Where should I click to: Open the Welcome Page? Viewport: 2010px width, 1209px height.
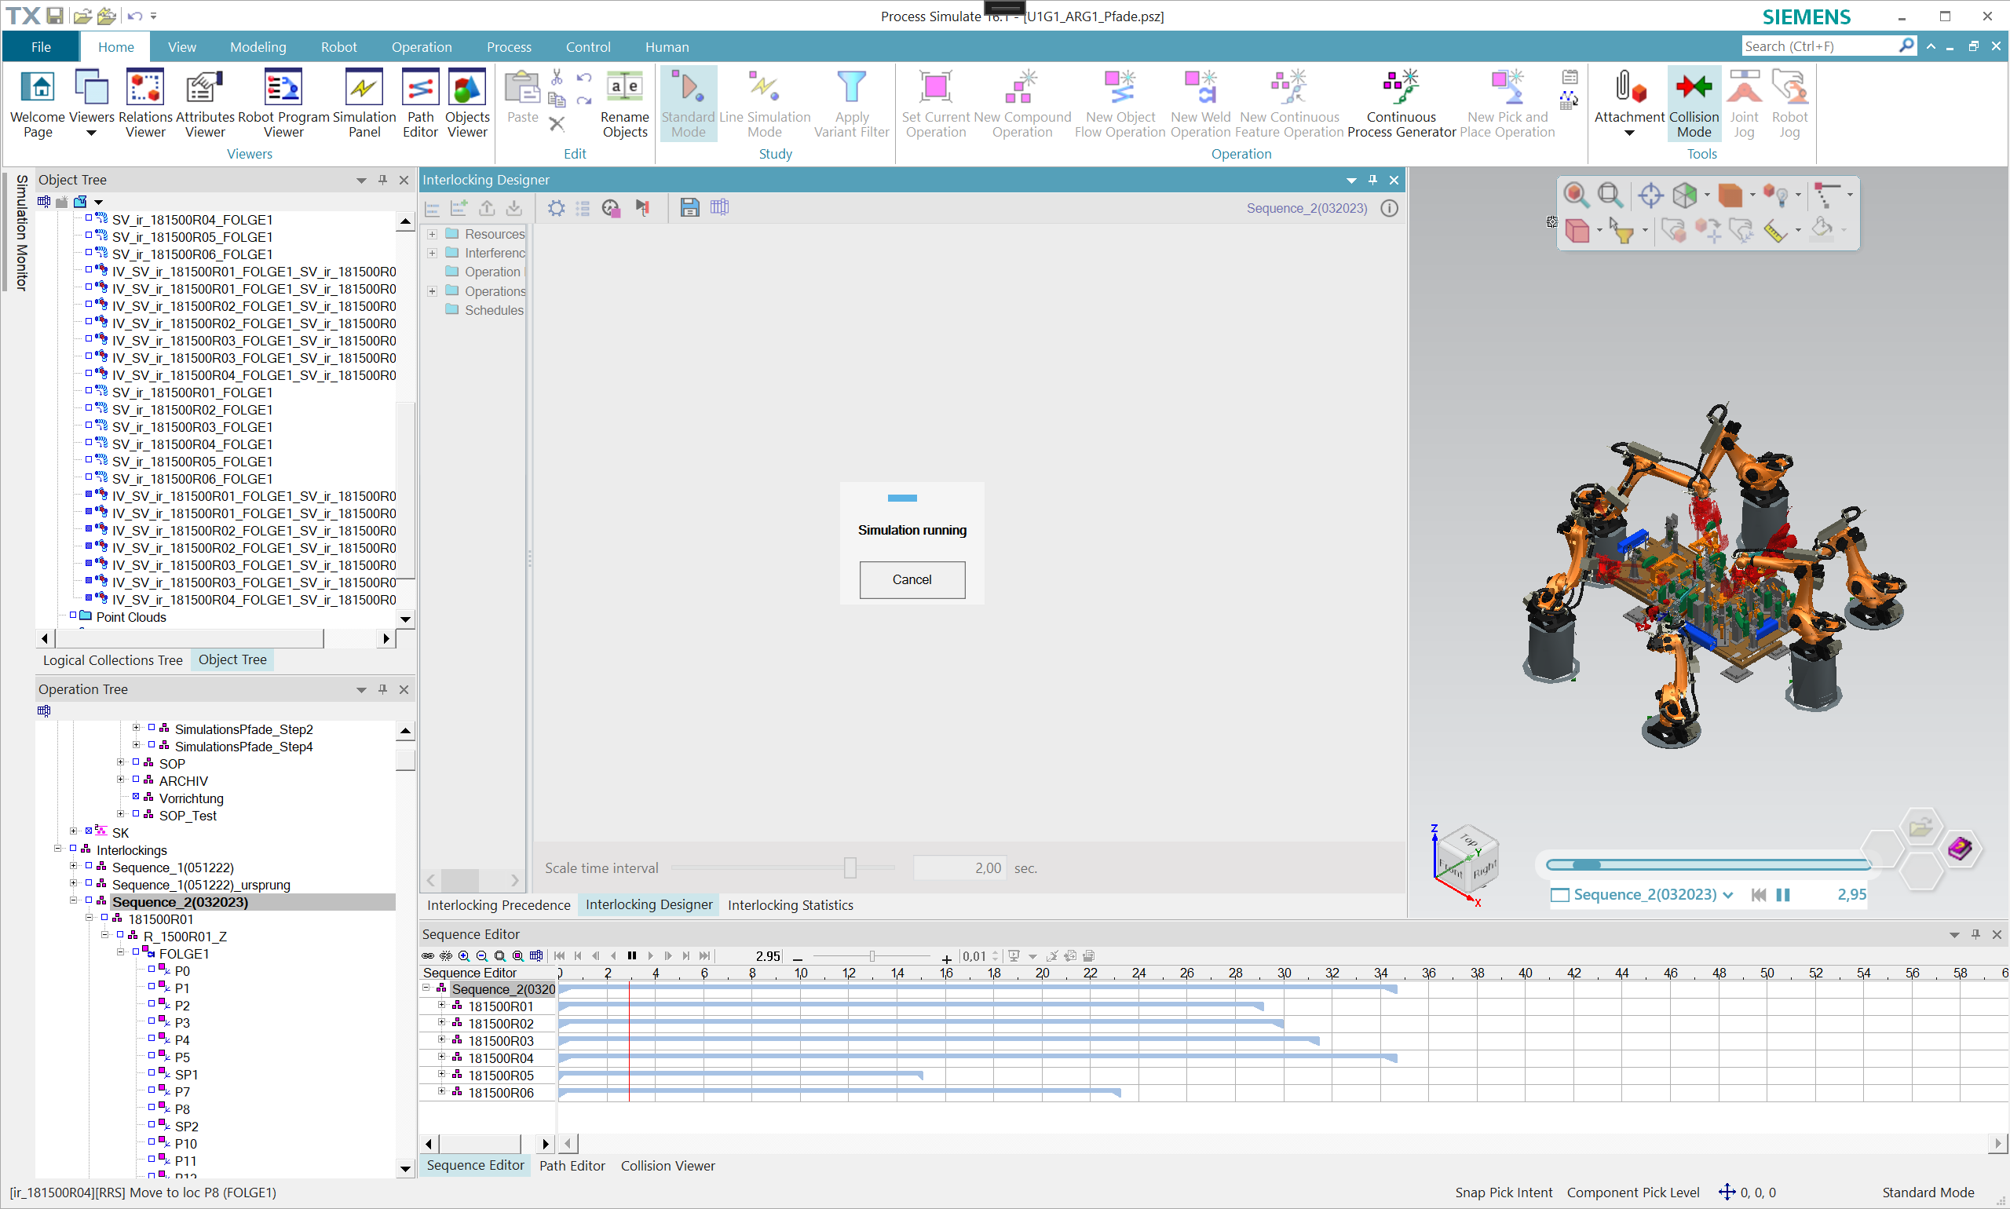tap(38, 104)
